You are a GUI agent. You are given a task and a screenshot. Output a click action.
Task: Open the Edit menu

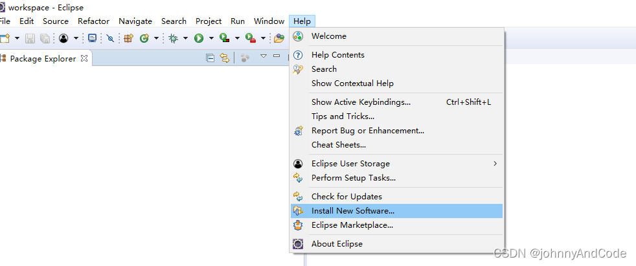pyautogui.click(x=27, y=21)
